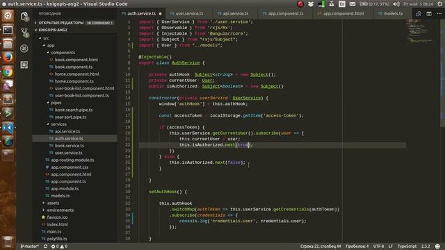Open the system volume indicator
This screenshot has height=250, width=445.
coord(396,4)
